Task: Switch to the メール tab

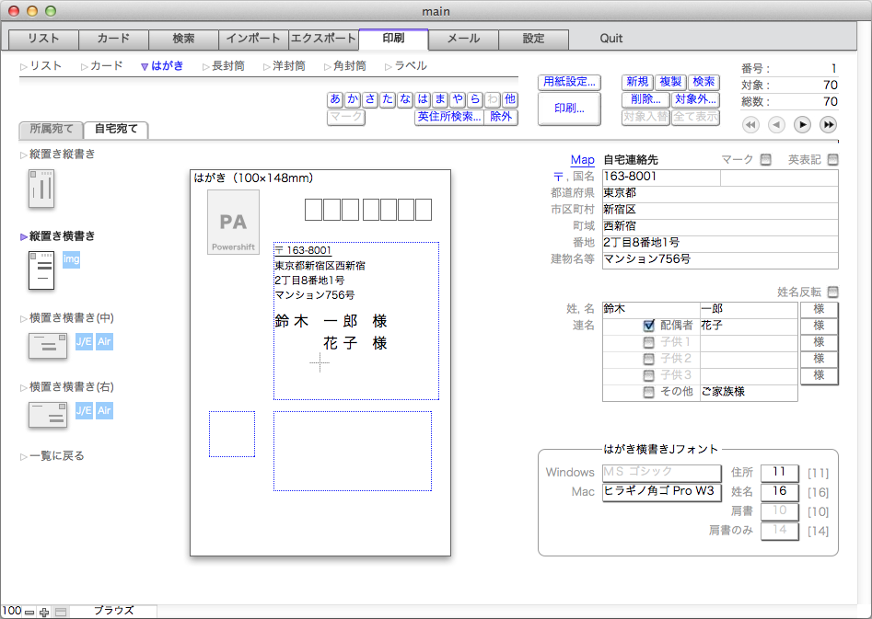Action: (463, 39)
